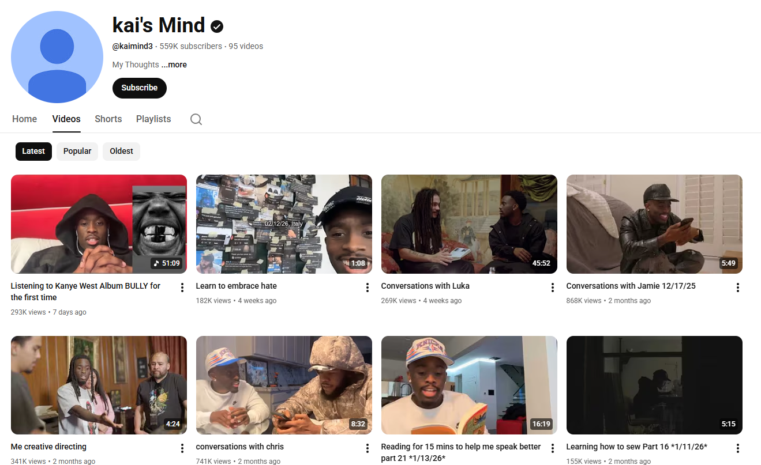Open the 'Conversations with Jamie 12/17/25' title link

[631, 286]
